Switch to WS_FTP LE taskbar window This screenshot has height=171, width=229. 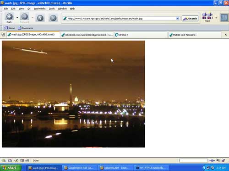click(151, 168)
